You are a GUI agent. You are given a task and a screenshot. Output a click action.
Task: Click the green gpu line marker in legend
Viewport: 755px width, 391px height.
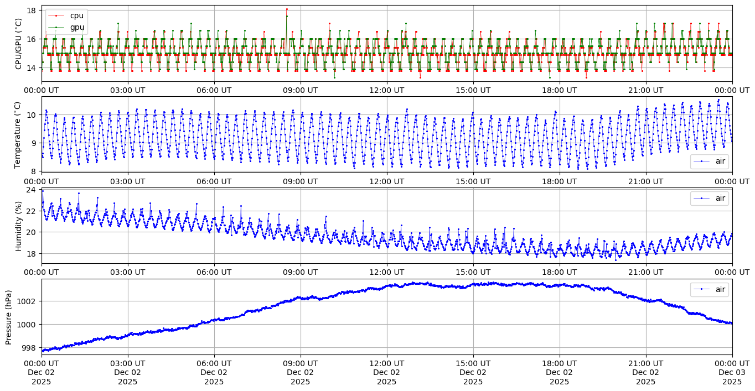(58, 27)
